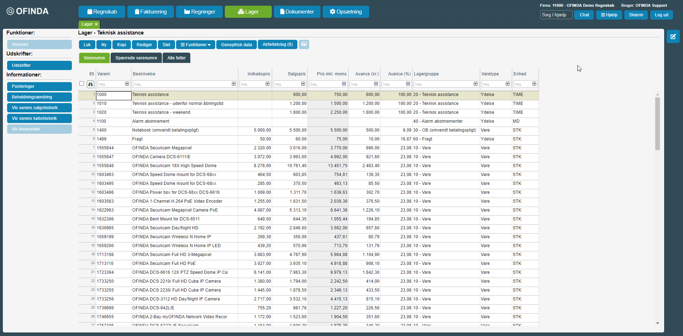
Task: Open the Enhed column filter dropdown
Action: tap(534, 84)
